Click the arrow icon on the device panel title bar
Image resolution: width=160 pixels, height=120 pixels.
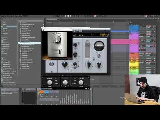coord(86,88)
